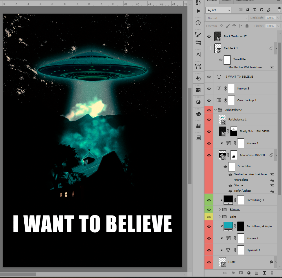Open the History panel icon
282x278 pixels.
click(x=198, y=3)
